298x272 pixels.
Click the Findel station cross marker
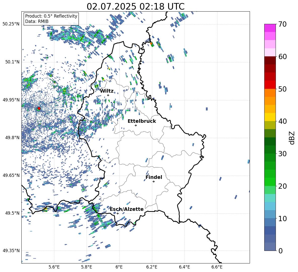pyautogui.click(x=154, y=182)
